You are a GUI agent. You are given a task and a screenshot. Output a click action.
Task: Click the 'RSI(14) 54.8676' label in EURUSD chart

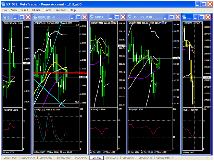(11, 110)
